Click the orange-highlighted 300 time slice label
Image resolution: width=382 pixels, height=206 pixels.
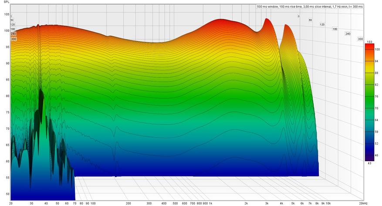tap(14, 39)
